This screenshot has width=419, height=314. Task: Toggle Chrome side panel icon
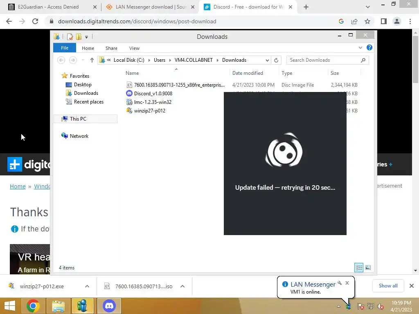tap(383, 21)
